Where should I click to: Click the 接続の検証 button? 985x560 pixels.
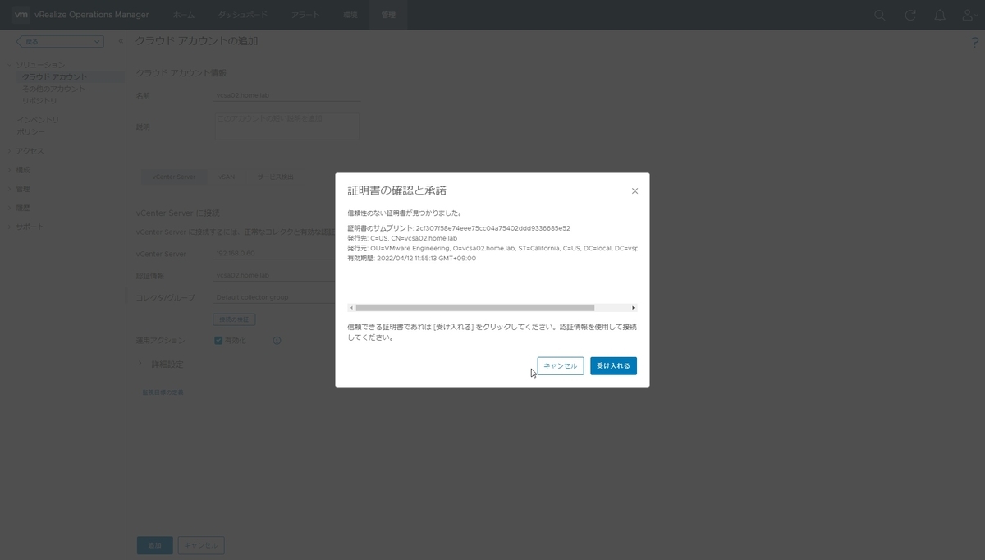(x=235, y=319)
